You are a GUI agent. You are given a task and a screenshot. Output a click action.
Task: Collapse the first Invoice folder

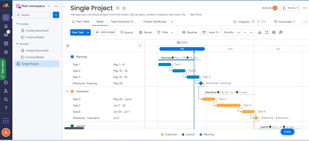point(17,24)
